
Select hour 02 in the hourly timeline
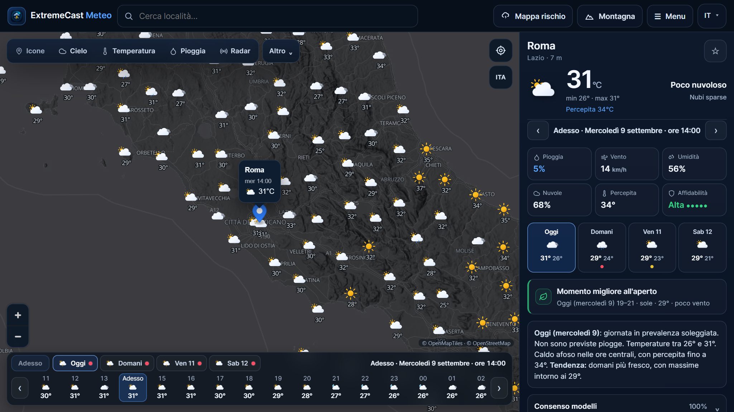481,387
